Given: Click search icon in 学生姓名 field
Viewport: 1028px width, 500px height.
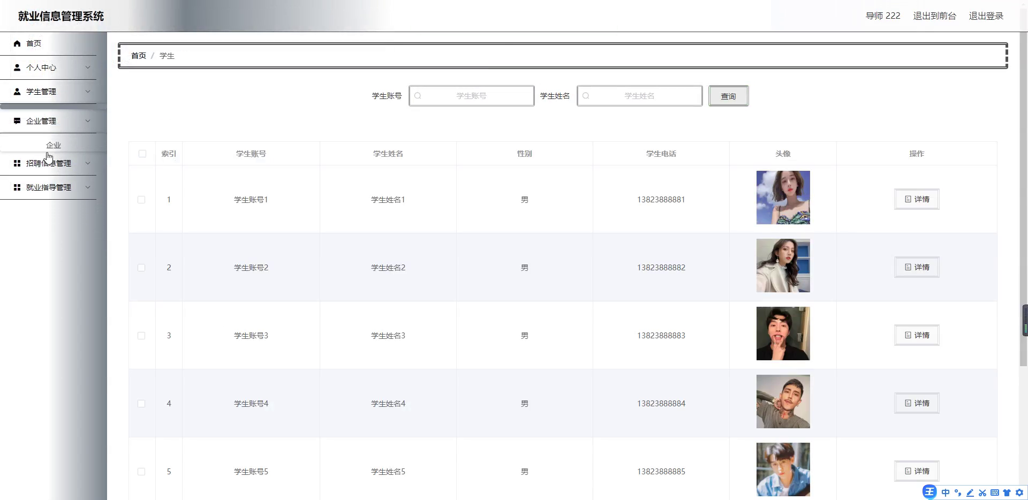Looking at the screenshot, I should tap(586, 96).
